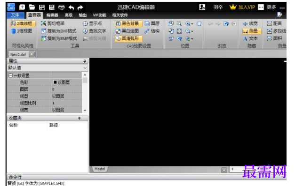
Task: Switch to the 编辑器 ribbon tab
Action: (52, 15)
